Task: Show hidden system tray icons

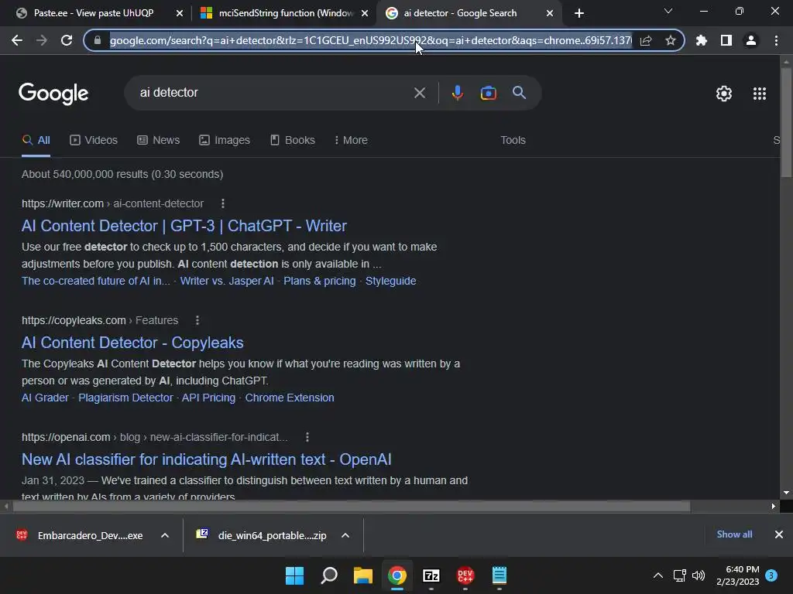Action: pos(658,575)
